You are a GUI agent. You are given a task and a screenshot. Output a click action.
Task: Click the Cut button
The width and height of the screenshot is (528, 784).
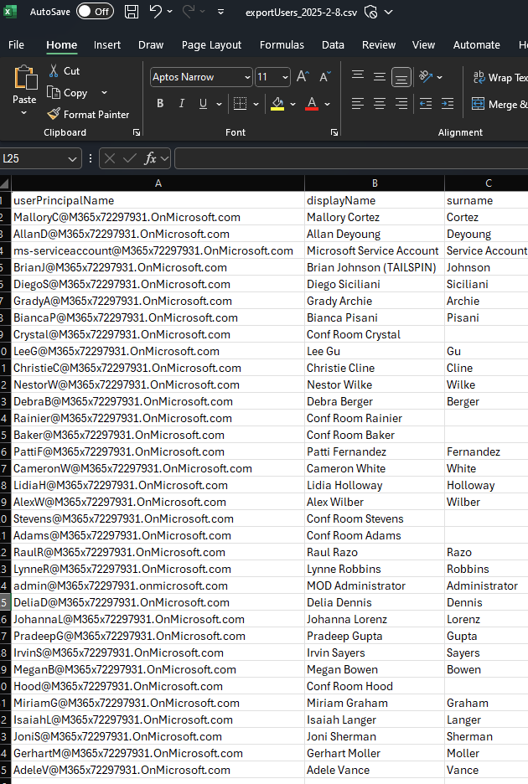[64, 71]
